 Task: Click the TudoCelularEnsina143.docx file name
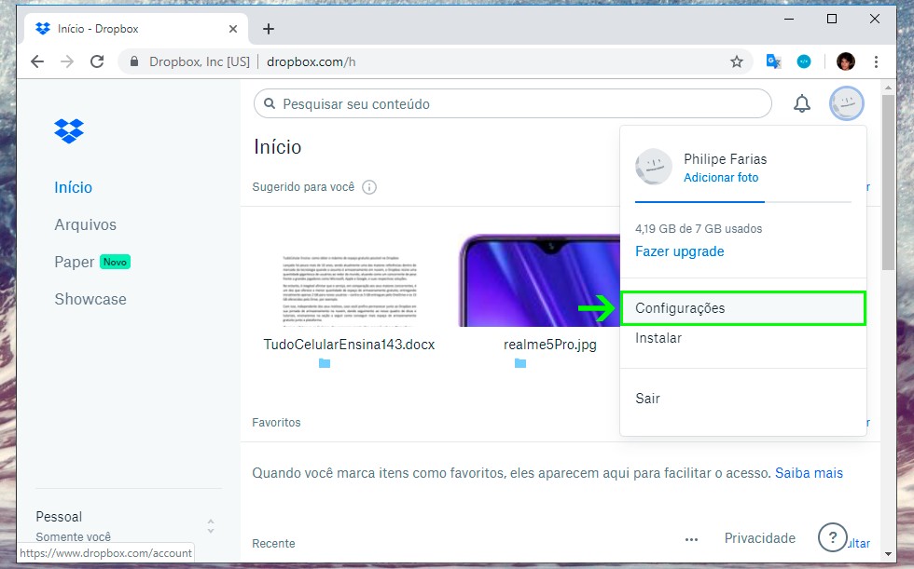click(349, 345)
